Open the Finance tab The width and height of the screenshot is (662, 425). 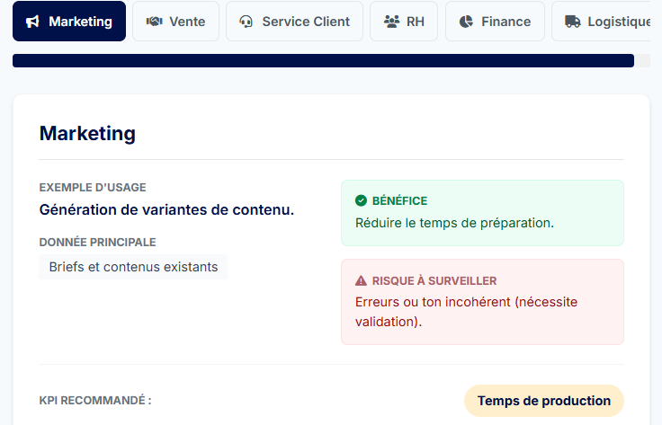point(495,21)
